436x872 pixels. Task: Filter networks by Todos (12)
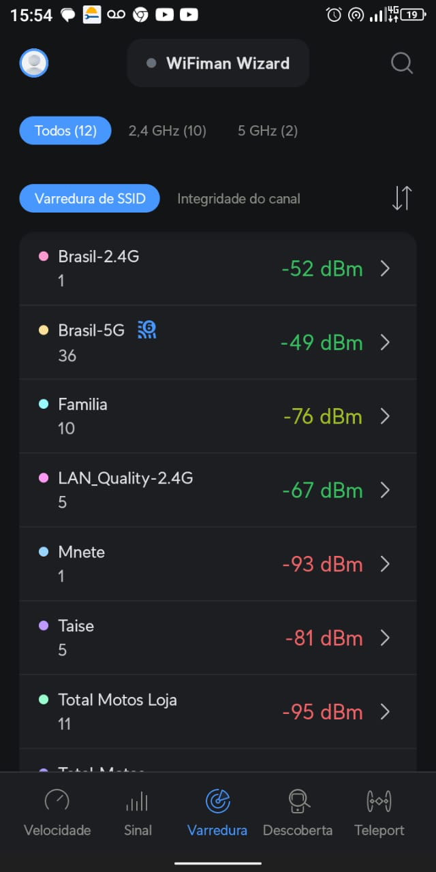click(x=65, y=131)
